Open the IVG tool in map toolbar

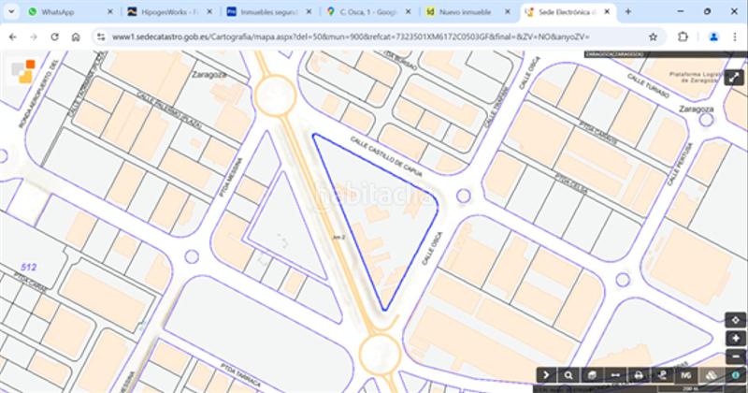coord(687,374)
